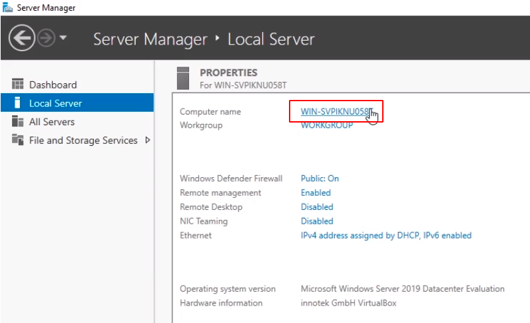
Task: Click 'Hardware information' label
Action: pyautogui.click(x=221, y=303)
